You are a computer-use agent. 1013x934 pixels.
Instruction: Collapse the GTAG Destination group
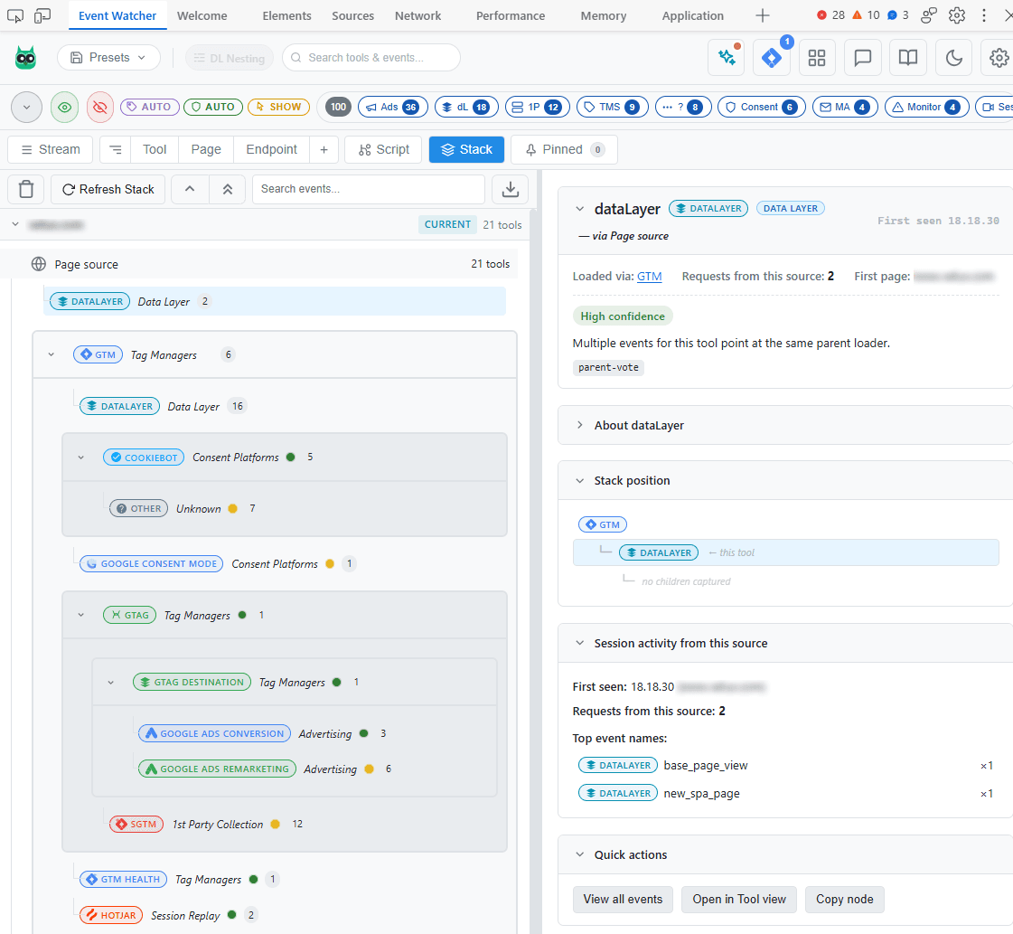(x=110, y=682)
